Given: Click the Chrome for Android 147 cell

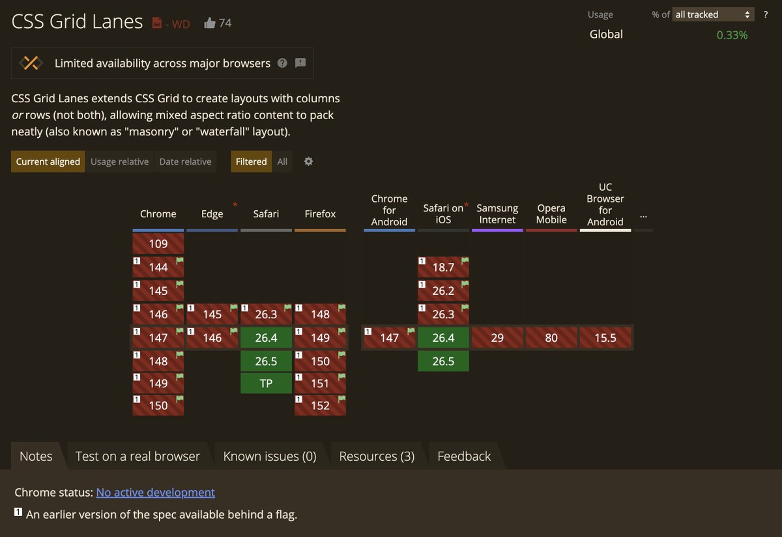Looking at the screenshot, I should pyautogui.click(x=390, y=338).
